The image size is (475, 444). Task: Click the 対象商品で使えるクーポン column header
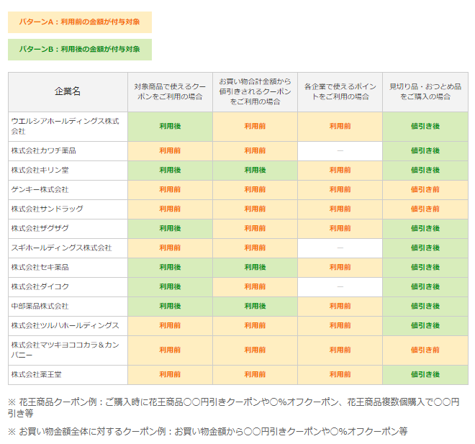pos(171,92)
